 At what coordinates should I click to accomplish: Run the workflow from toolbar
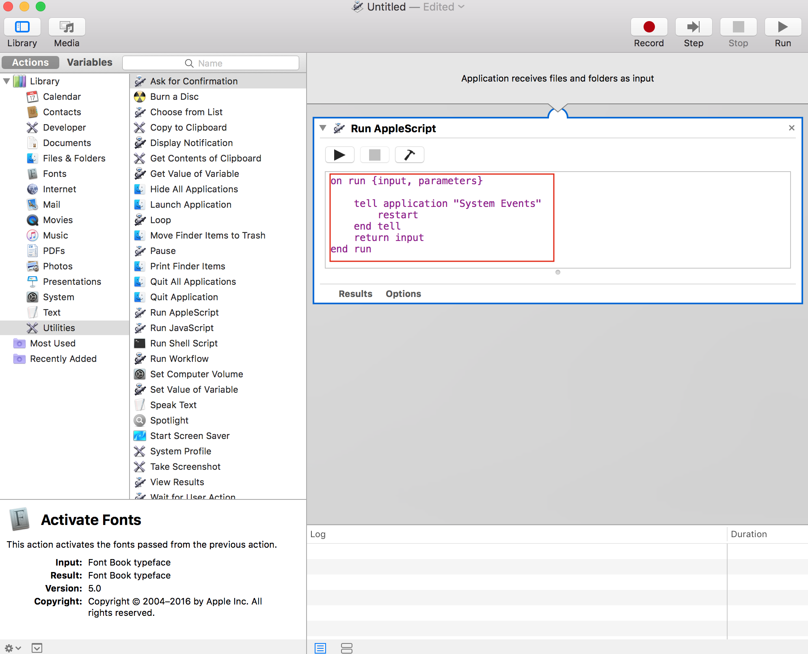(x=783, y=27)
